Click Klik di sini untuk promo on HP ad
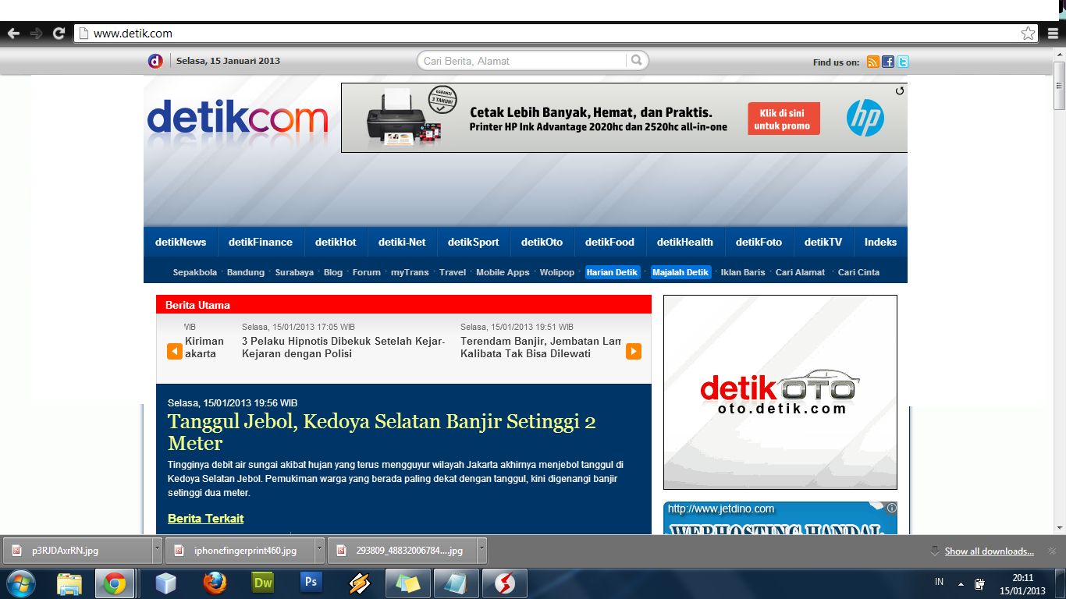 point(783,118)
